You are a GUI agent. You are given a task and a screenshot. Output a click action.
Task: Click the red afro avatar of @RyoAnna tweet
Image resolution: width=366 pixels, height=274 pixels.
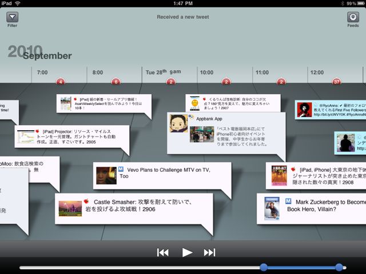(305, 110)
